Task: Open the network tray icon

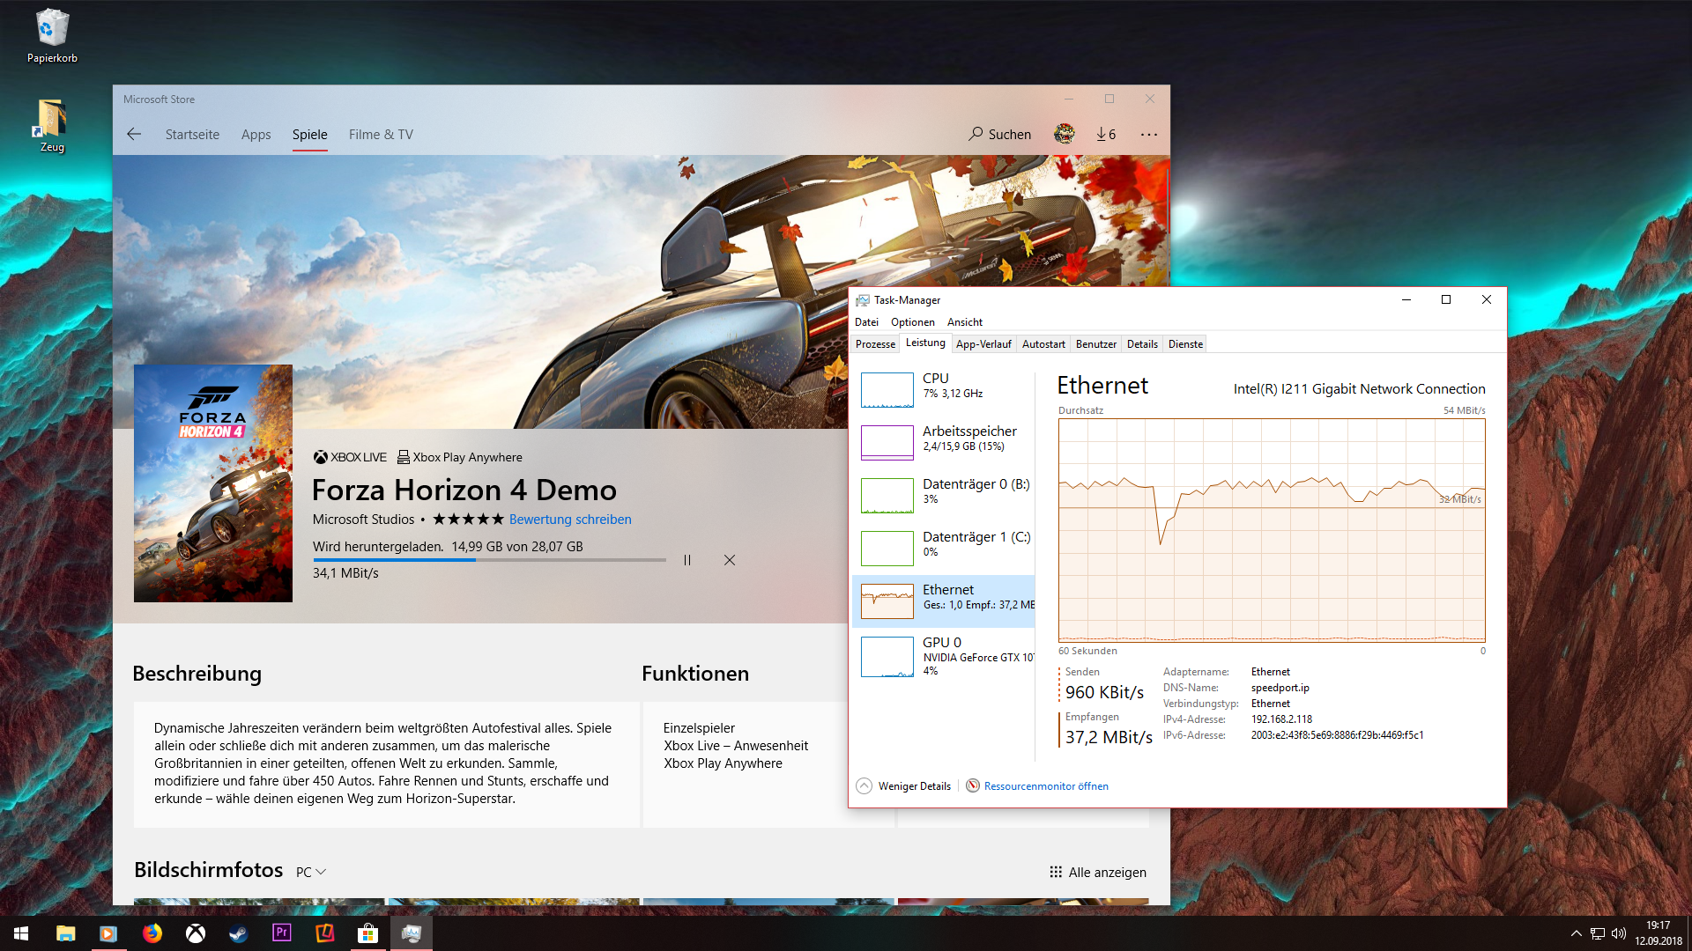Action: 1597,933
